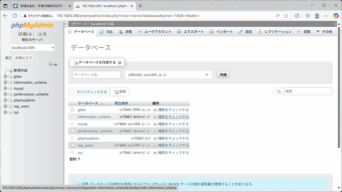
Task: Open Copilot icon in Edge toolbar
Action: point(336,16)
